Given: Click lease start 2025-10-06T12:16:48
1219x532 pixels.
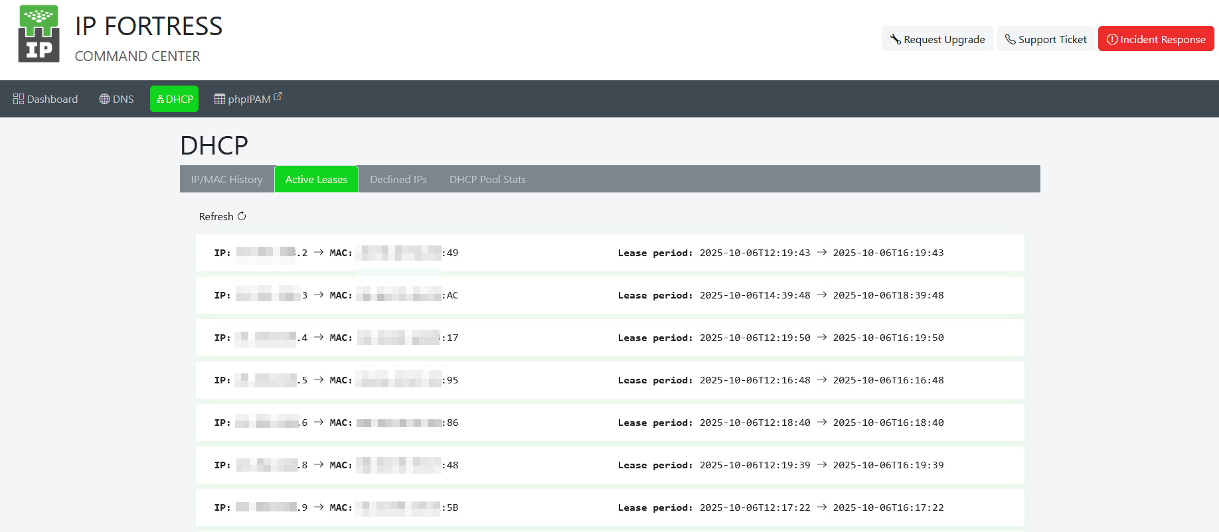Looking at the screenshot, I should click(x=755, y=380).
